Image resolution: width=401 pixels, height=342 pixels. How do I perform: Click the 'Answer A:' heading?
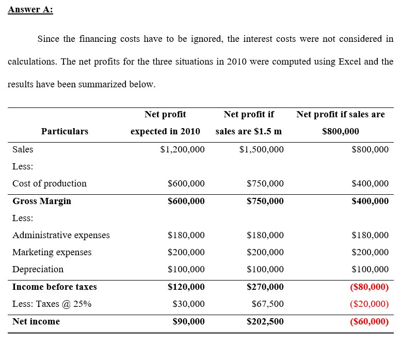[x=30, y=9]
